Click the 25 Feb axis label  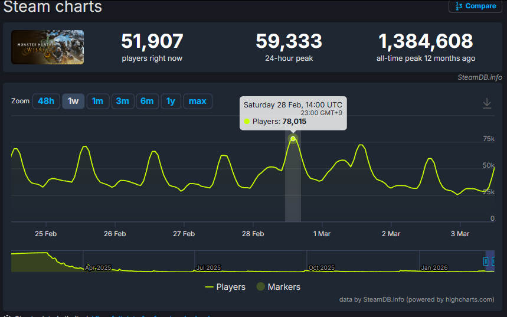point(46,234)
